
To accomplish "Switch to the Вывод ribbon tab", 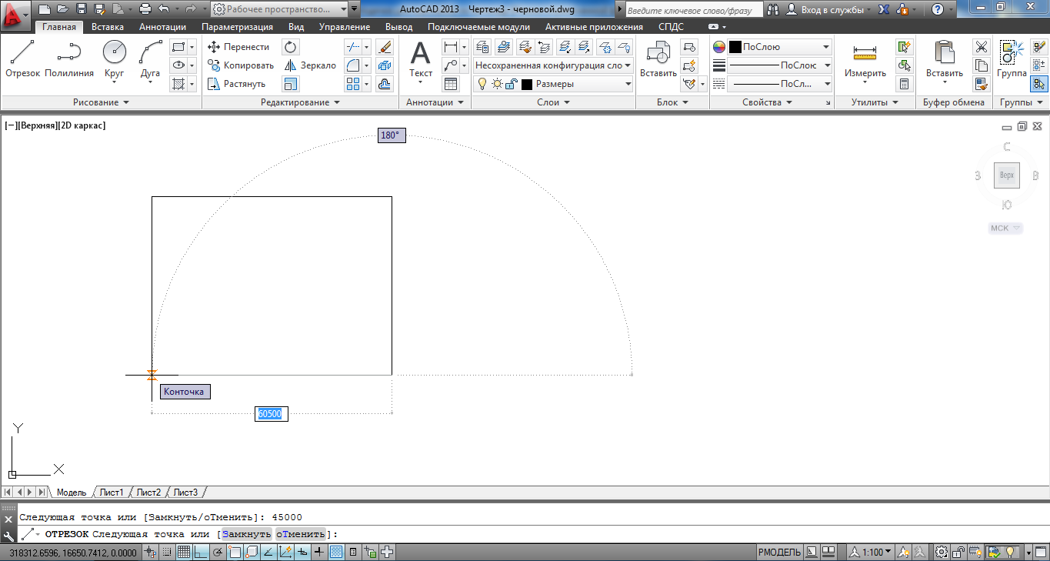I will tap(398, 26).
